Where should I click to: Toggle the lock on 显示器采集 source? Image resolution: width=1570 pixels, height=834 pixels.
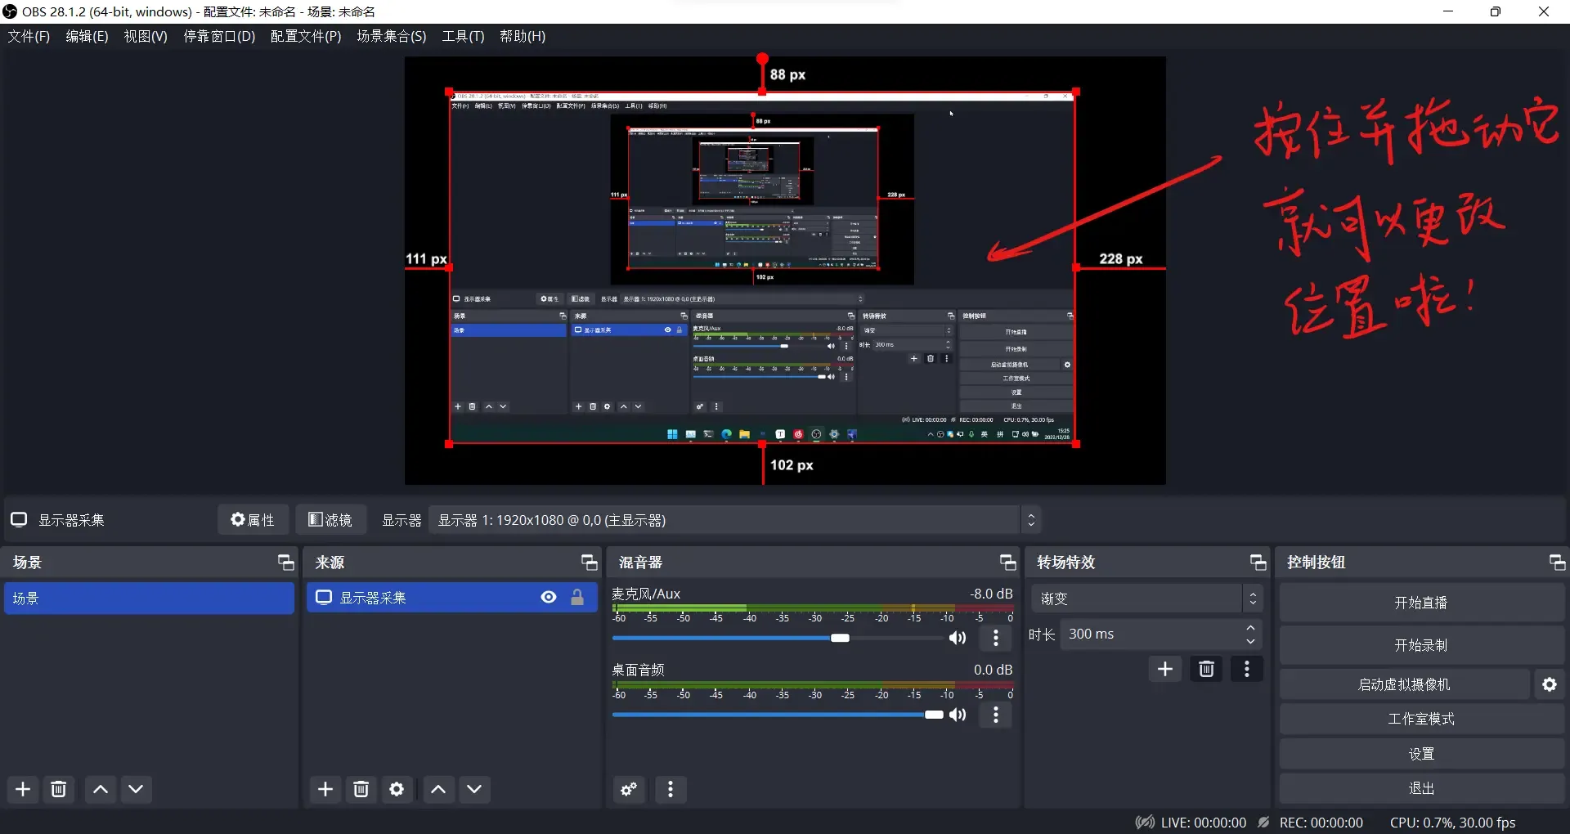pyautogui.click(x=577, y=598)
